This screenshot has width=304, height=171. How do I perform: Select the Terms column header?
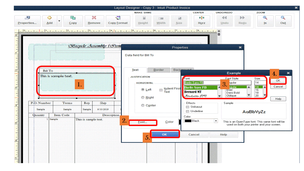tap(67, 103)
